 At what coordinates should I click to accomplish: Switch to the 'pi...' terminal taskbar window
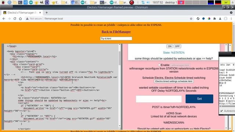pos(104,2)
